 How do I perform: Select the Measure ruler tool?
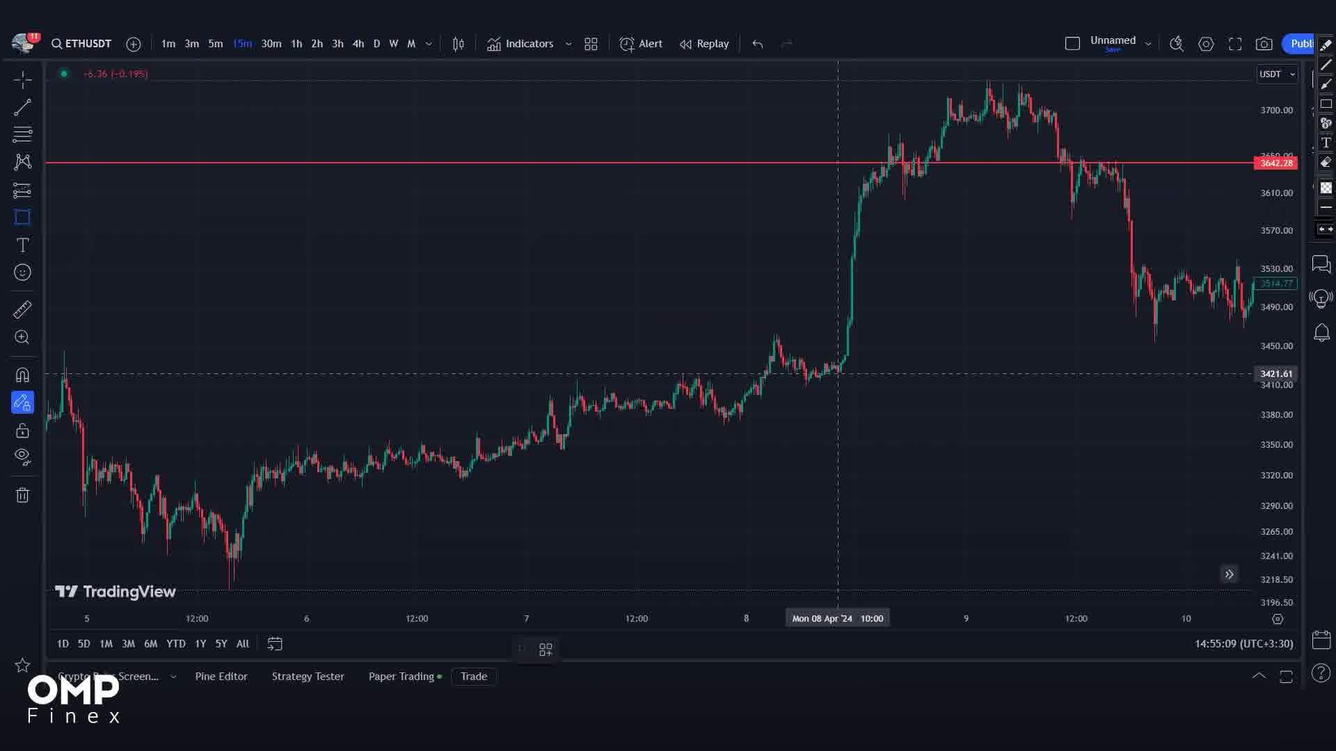click(x=22, y=309)
